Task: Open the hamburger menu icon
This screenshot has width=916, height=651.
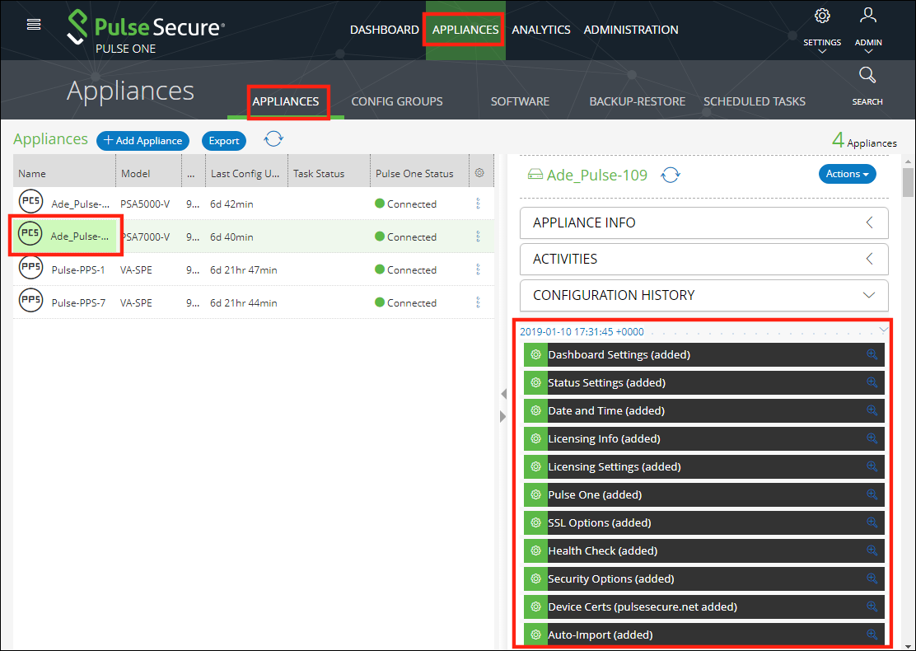Action: pyautogui.click(x=34, y=25)
